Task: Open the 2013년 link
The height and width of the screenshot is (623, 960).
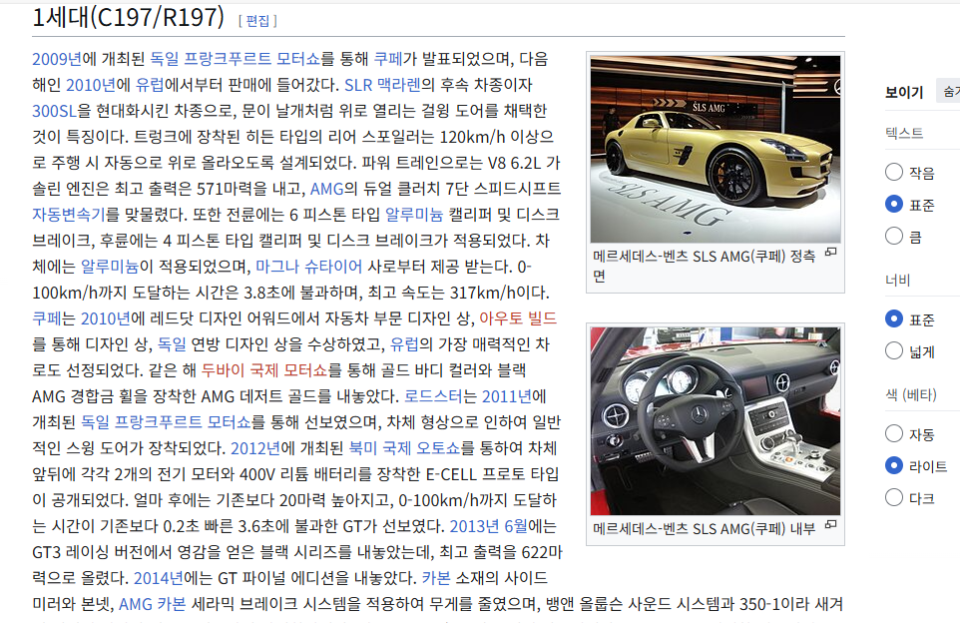Action: pos(474,526)
